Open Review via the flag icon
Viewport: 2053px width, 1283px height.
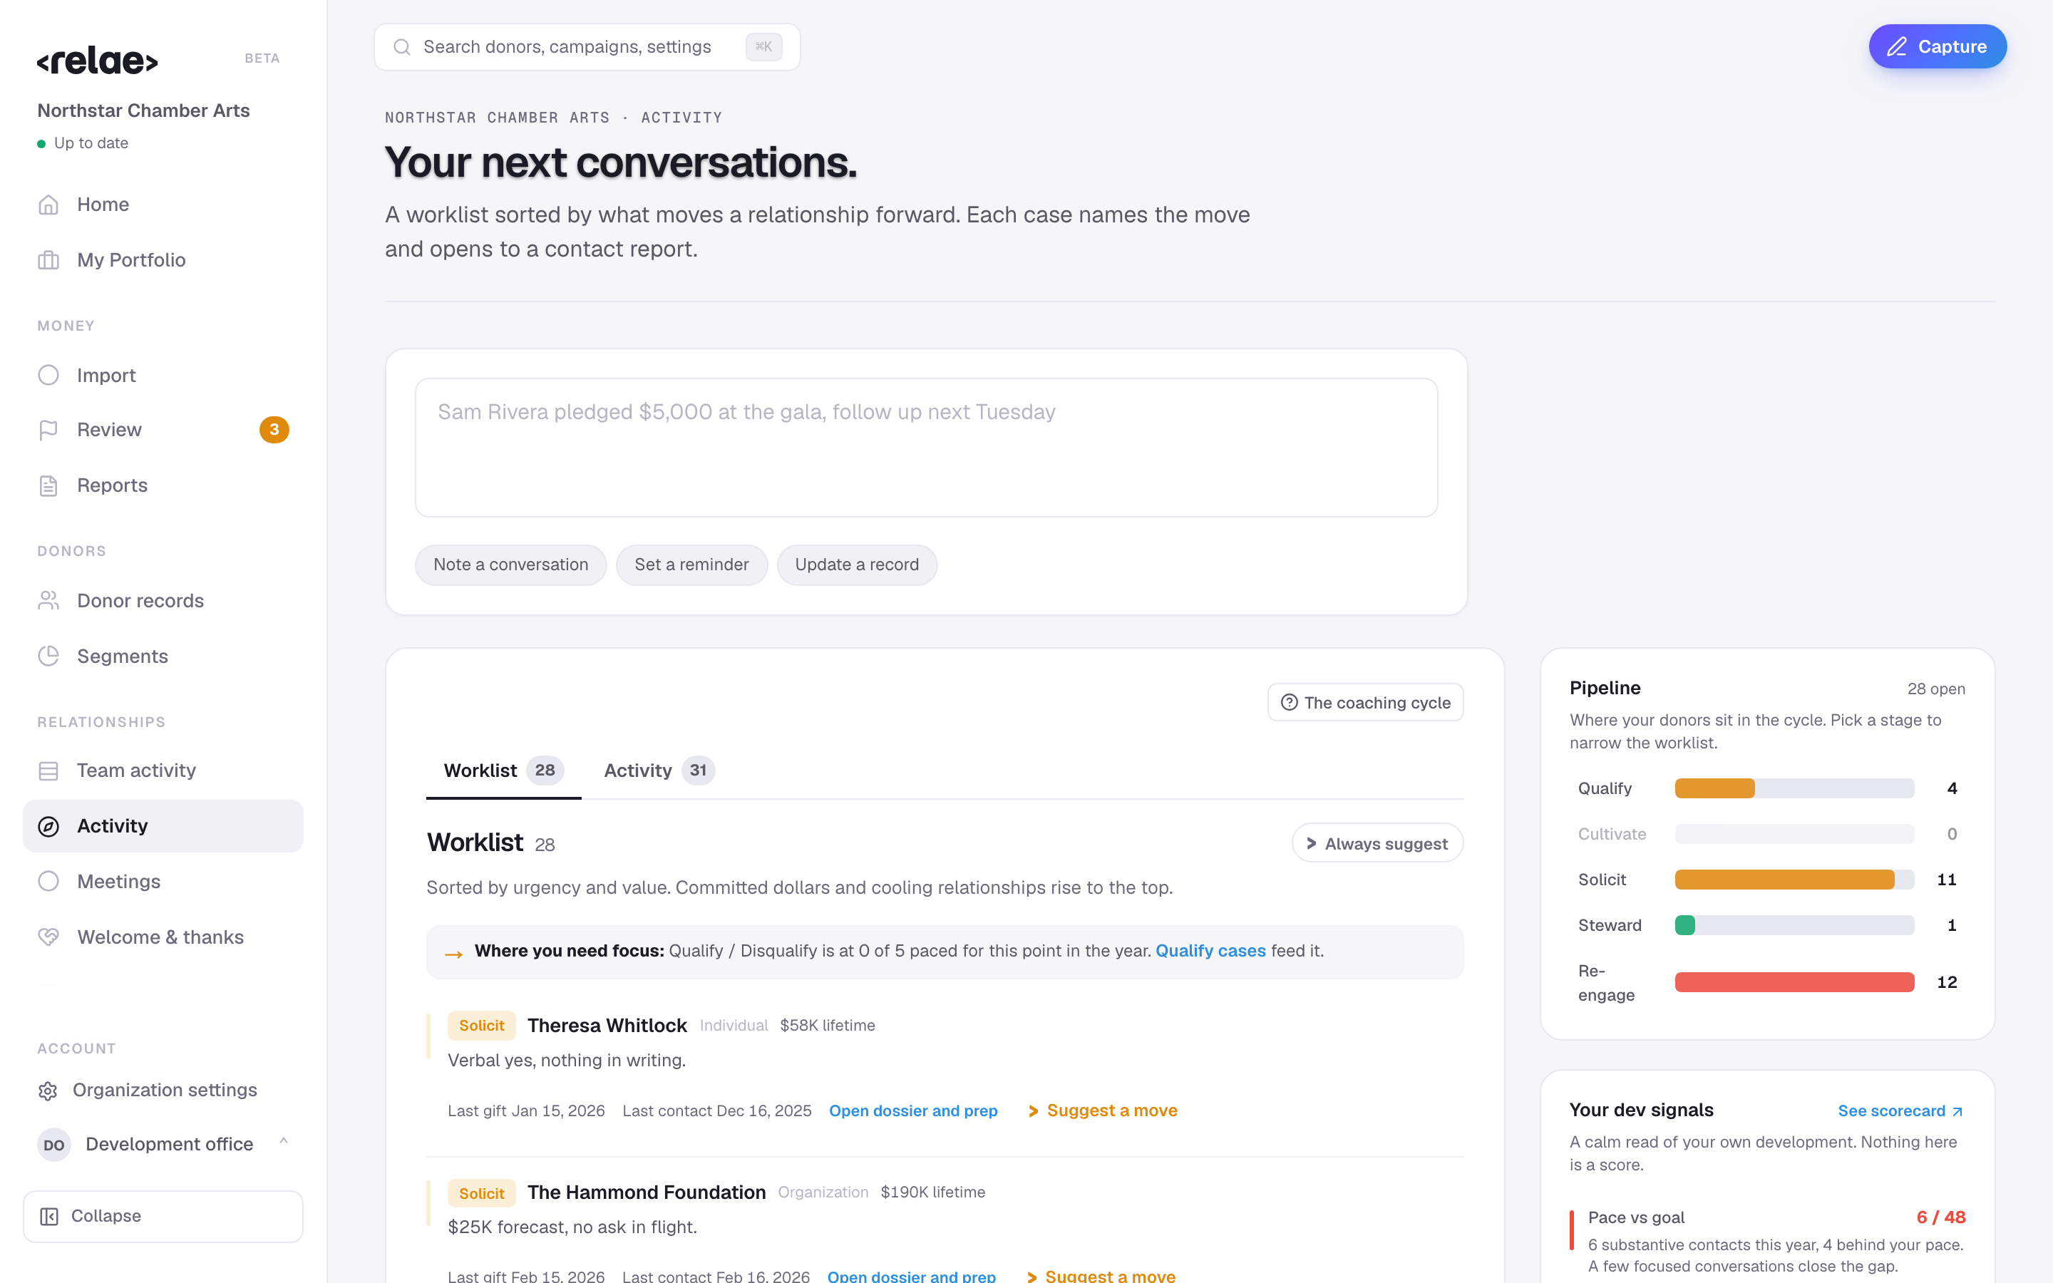(x=48, y=431)
